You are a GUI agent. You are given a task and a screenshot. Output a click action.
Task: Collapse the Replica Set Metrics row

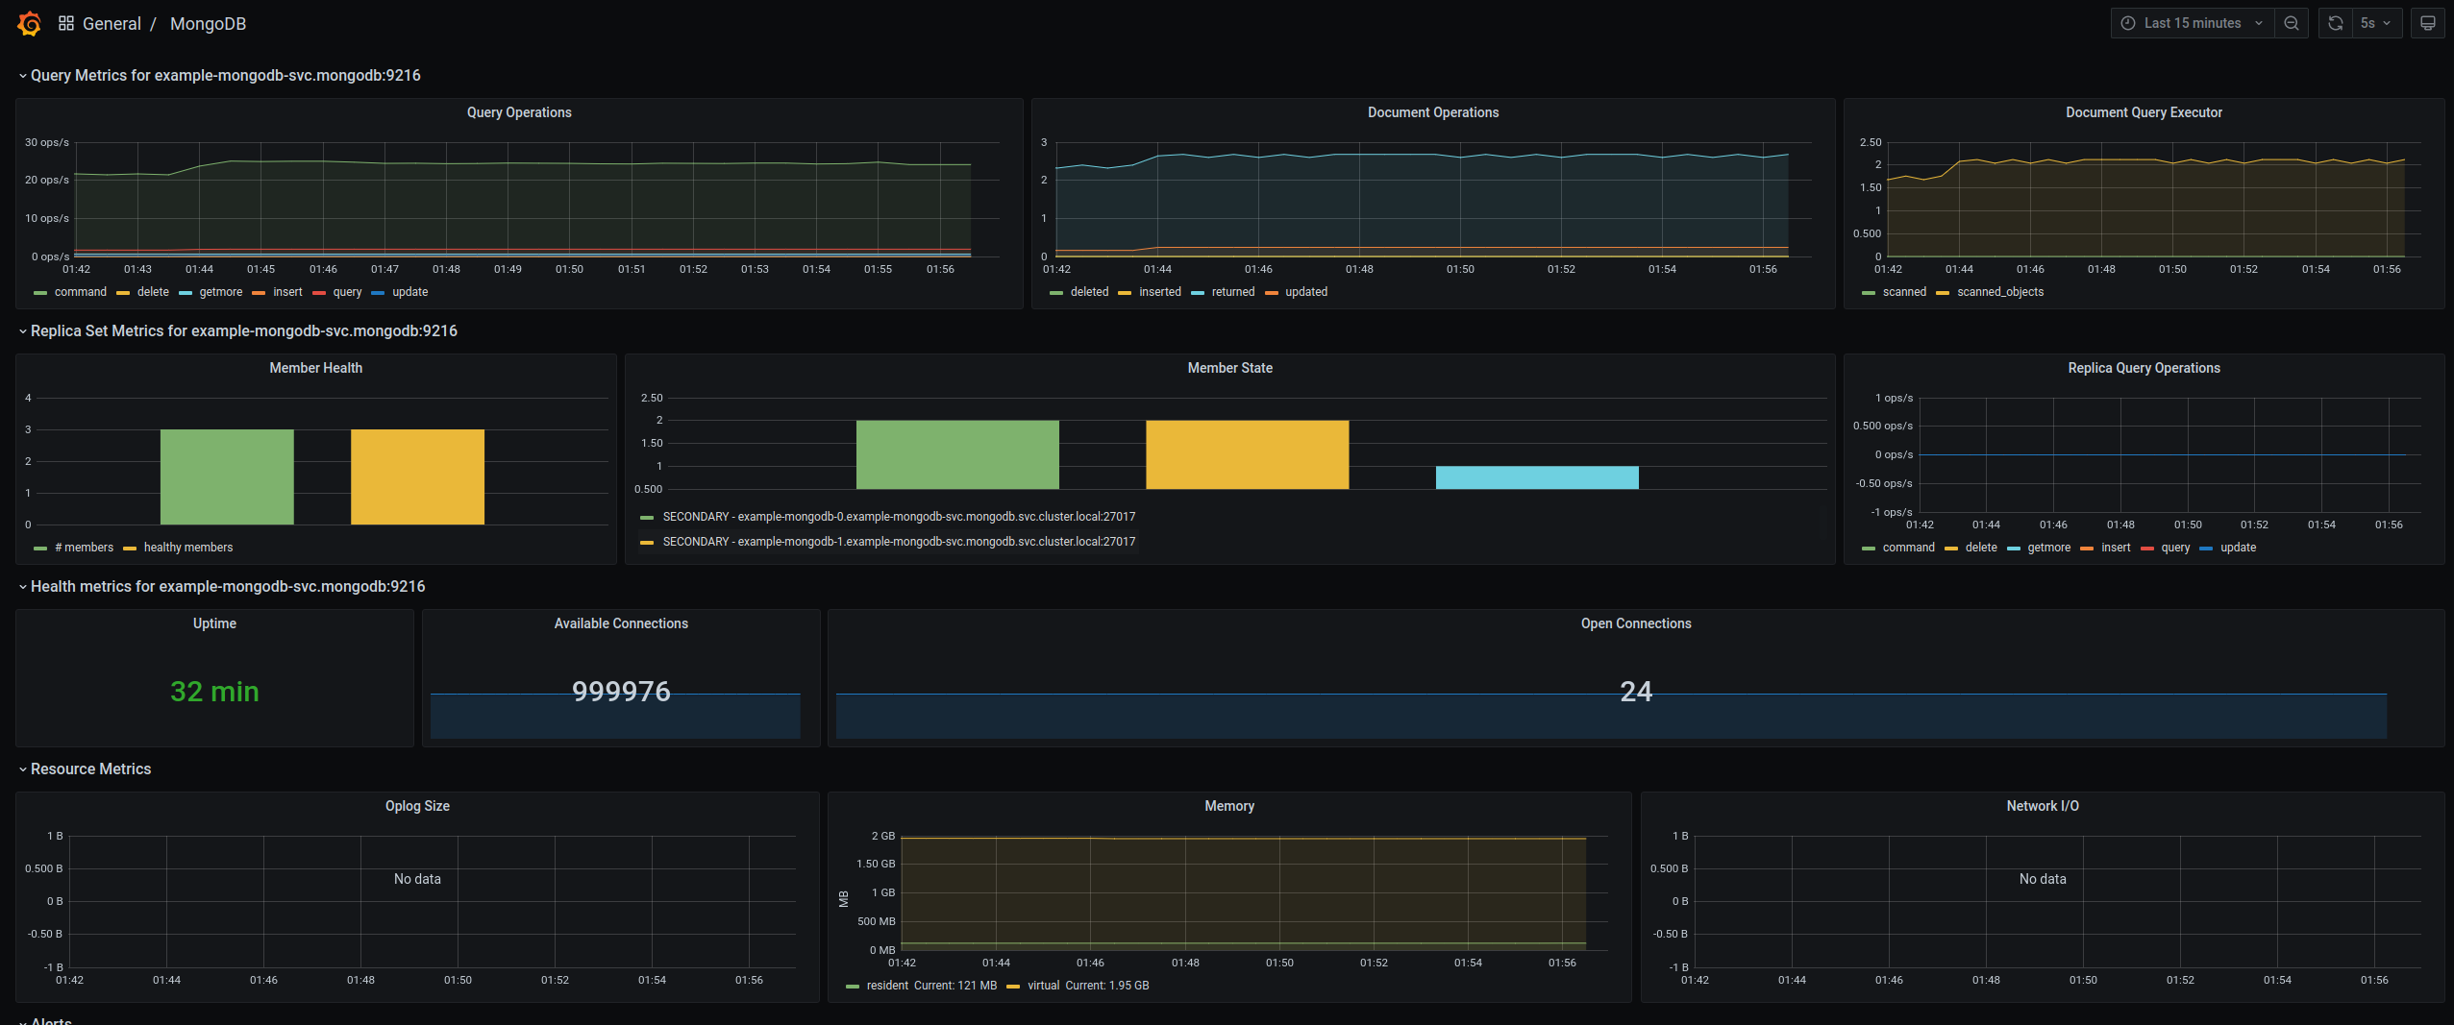tap(243, 330)
